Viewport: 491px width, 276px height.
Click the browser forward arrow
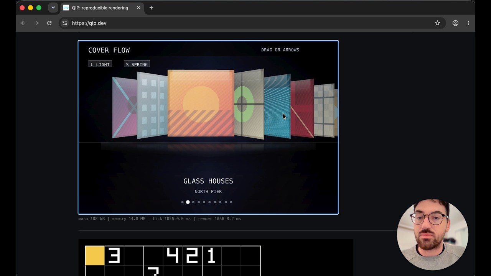pos(36,23)
